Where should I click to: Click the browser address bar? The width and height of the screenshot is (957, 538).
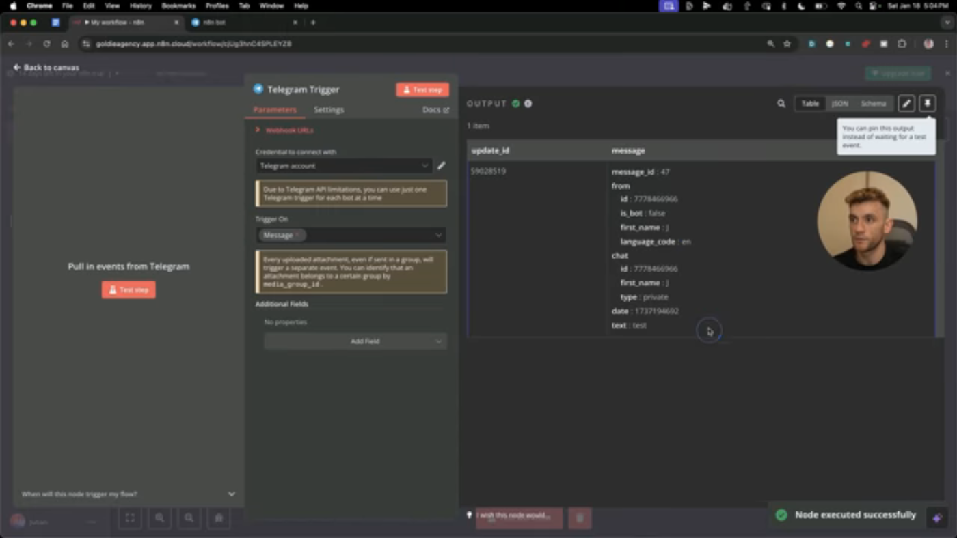click(x=424, y=44)
